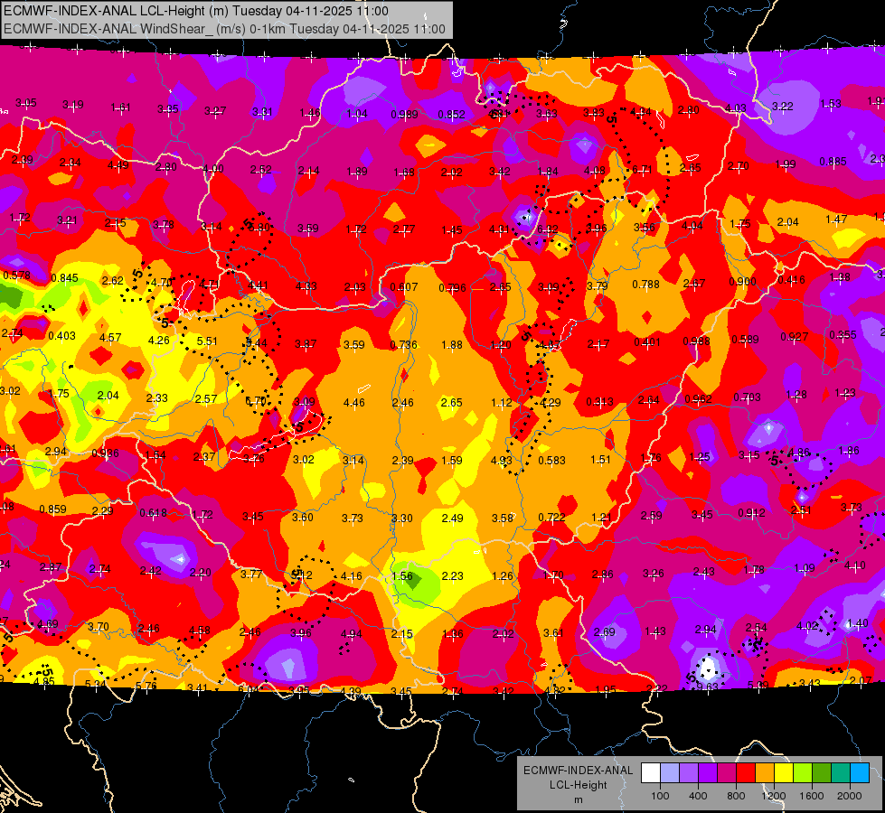
Task: Pick the sky blue legend swatch after 2000
Action: (x=860, y=773)
